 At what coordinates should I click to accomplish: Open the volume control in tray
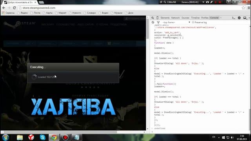tap(232, 137)
